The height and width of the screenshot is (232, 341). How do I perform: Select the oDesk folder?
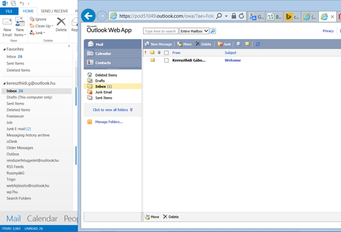click(x=12, y=141)
